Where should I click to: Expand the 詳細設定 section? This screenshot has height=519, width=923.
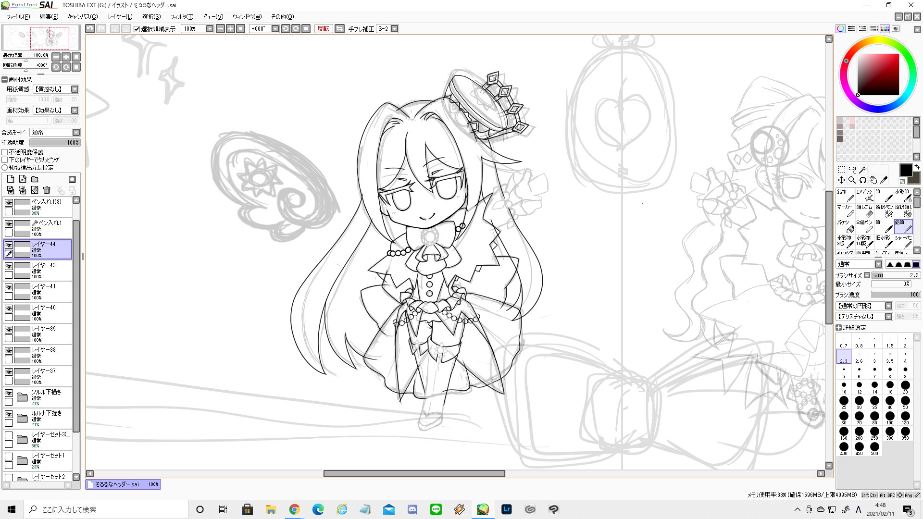[839, 328]
